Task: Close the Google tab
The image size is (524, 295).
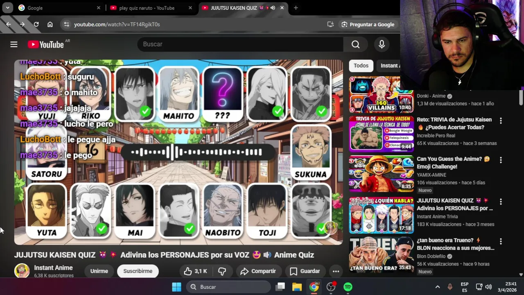Action: point(98,8)
